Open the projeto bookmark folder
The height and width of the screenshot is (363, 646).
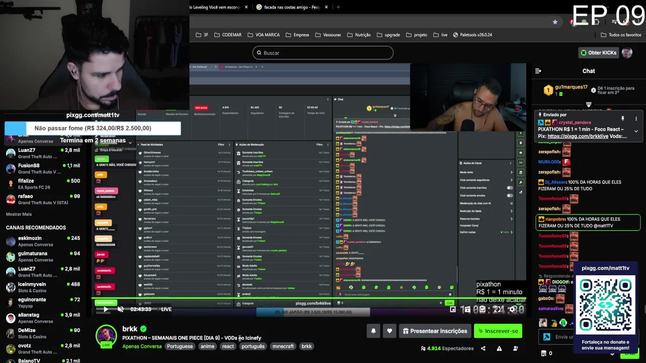click(416, 35)
